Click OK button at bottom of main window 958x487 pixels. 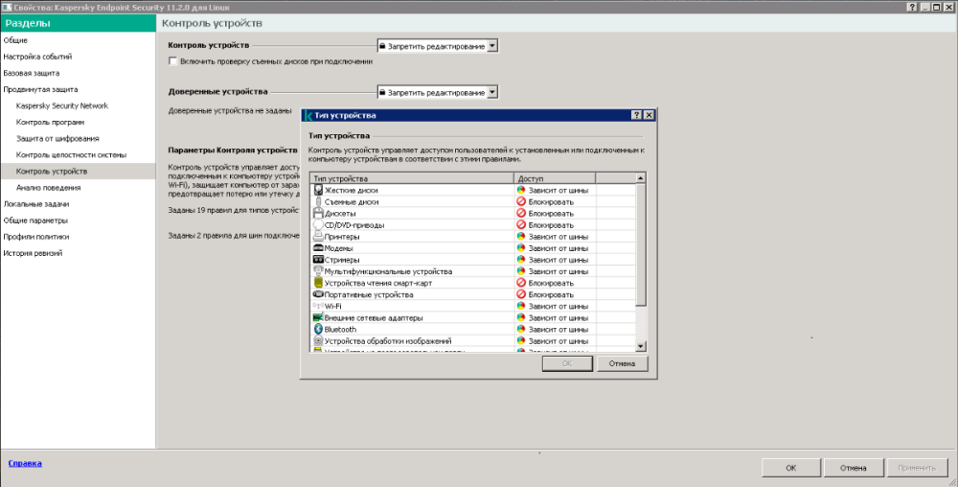791,468
